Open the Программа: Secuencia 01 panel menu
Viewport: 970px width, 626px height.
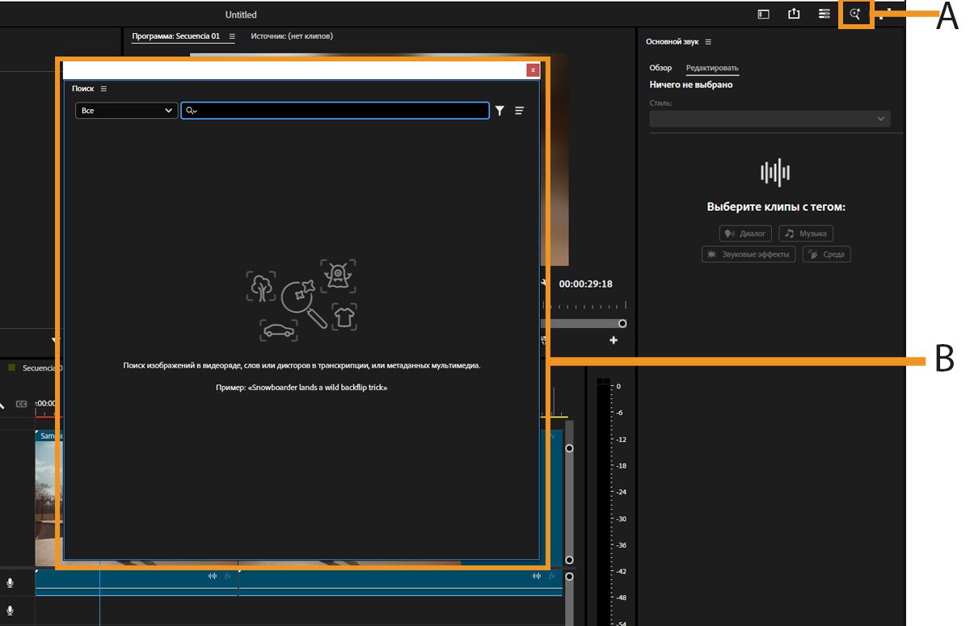point(232,36)
